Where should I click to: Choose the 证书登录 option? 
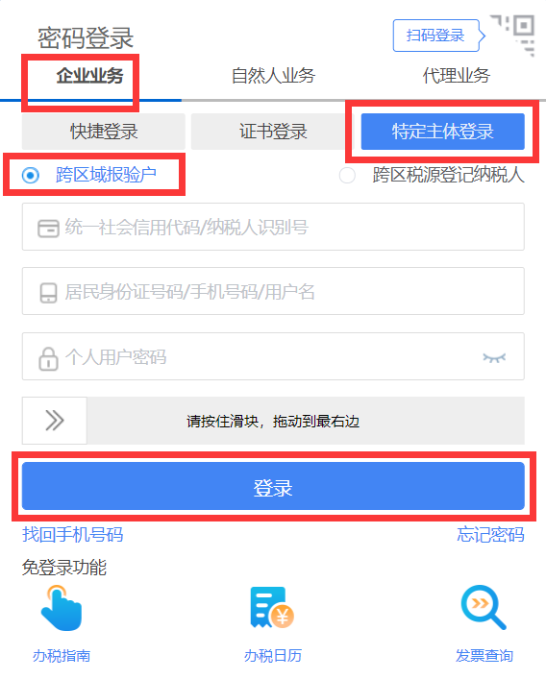[273, 132]
